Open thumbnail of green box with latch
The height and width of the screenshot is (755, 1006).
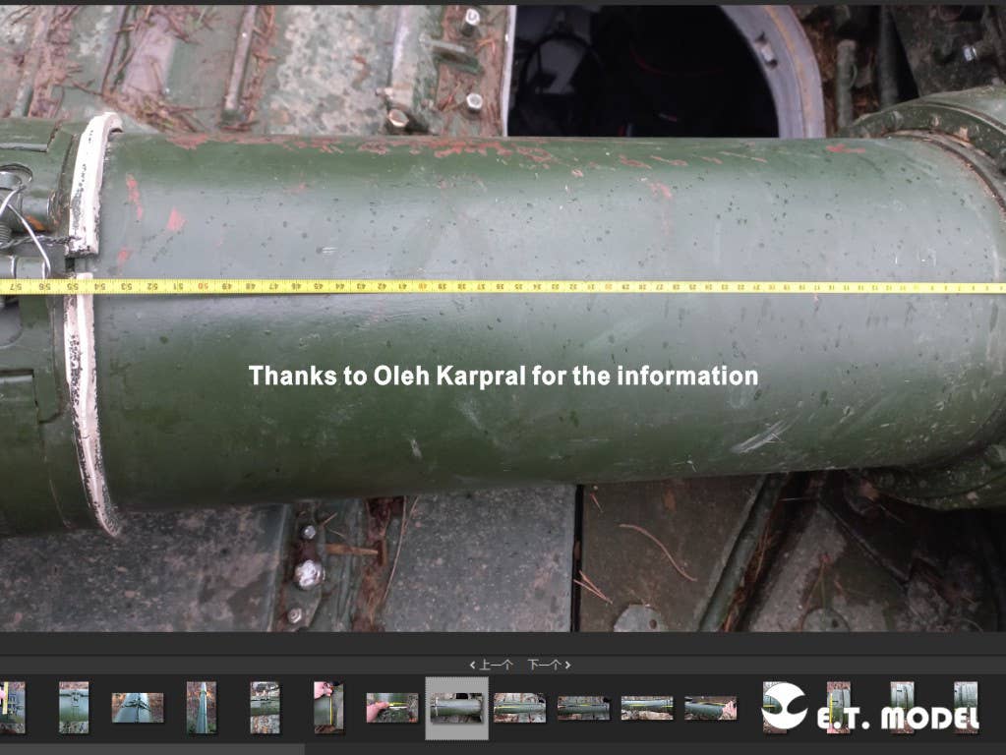coord(74,708)
